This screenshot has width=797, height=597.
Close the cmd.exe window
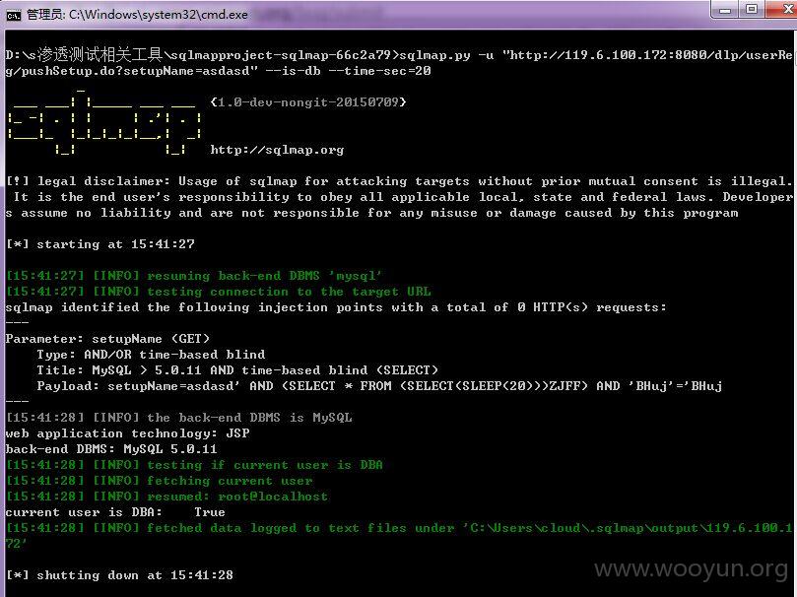tap(783, 10)
